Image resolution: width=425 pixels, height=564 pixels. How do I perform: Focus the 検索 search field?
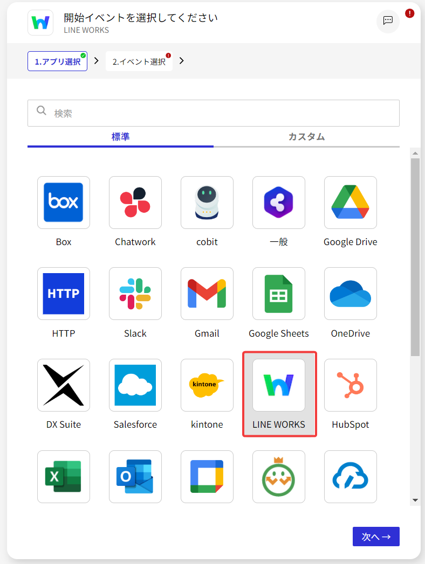[214, 113]
